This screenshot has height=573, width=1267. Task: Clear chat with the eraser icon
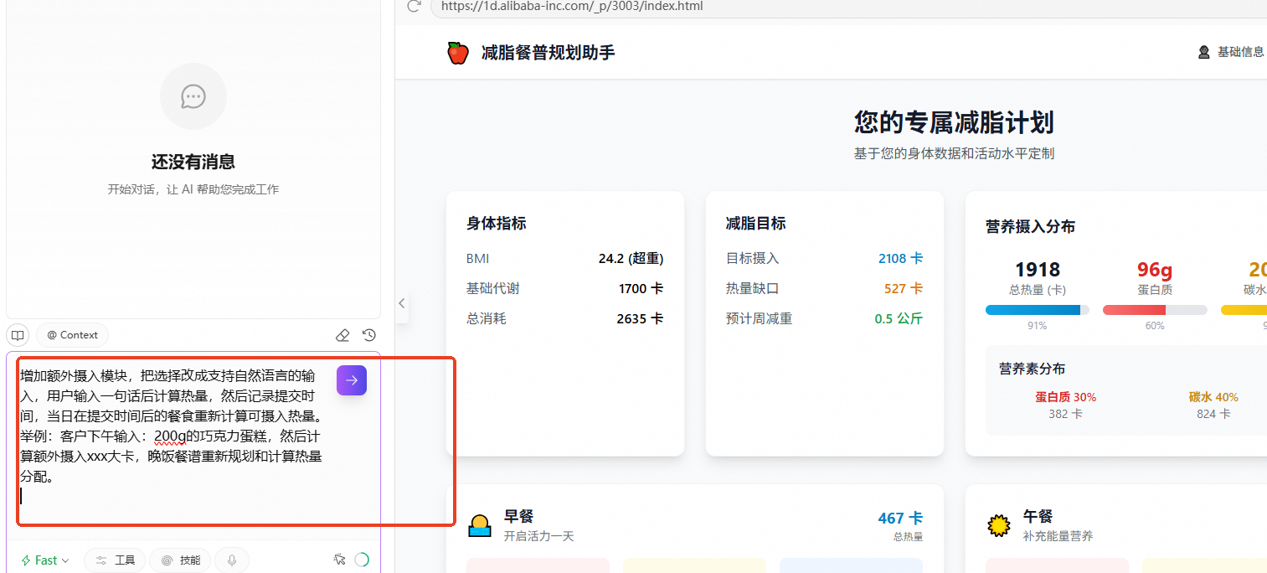pyautogui.click(x=342, y=335)
